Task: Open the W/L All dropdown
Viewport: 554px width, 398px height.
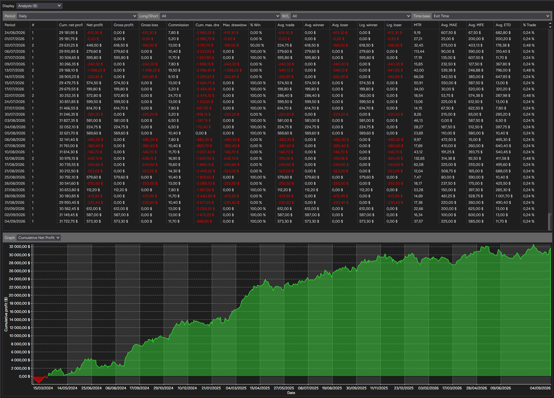Action: coord(351,16)
